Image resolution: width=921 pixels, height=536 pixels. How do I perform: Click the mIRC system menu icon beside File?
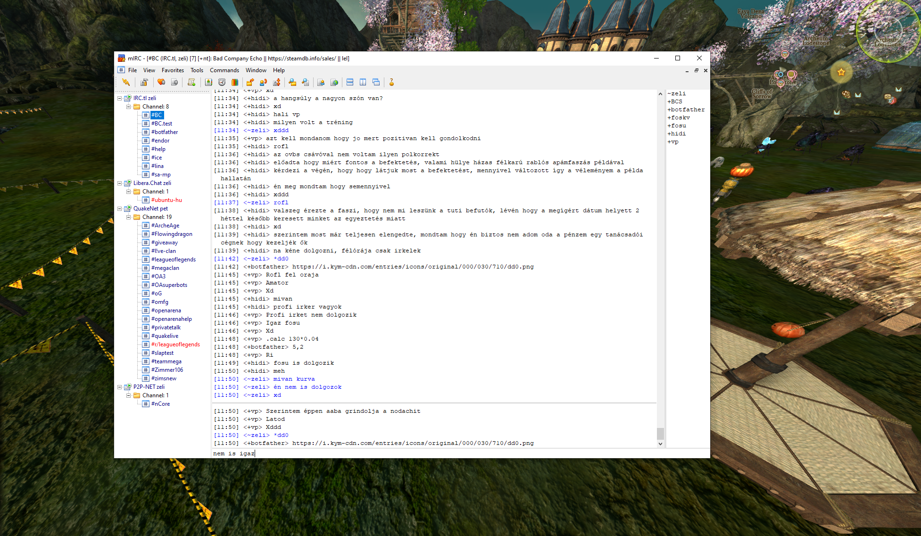click(x=121, y=70)
